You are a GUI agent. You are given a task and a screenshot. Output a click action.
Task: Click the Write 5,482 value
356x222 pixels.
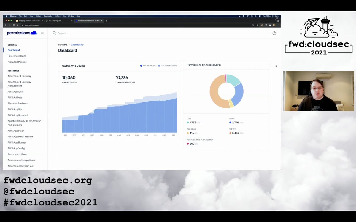tap(235, 133)
